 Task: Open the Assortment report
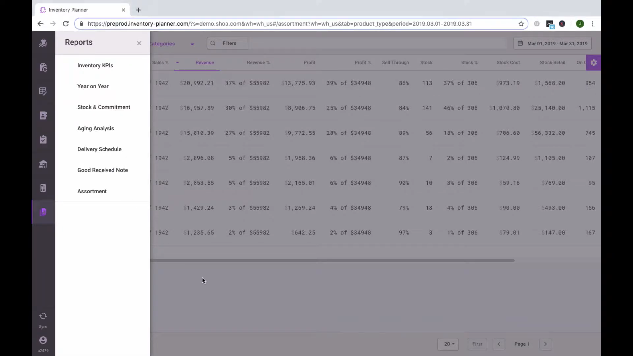click(x=92, y=191)
